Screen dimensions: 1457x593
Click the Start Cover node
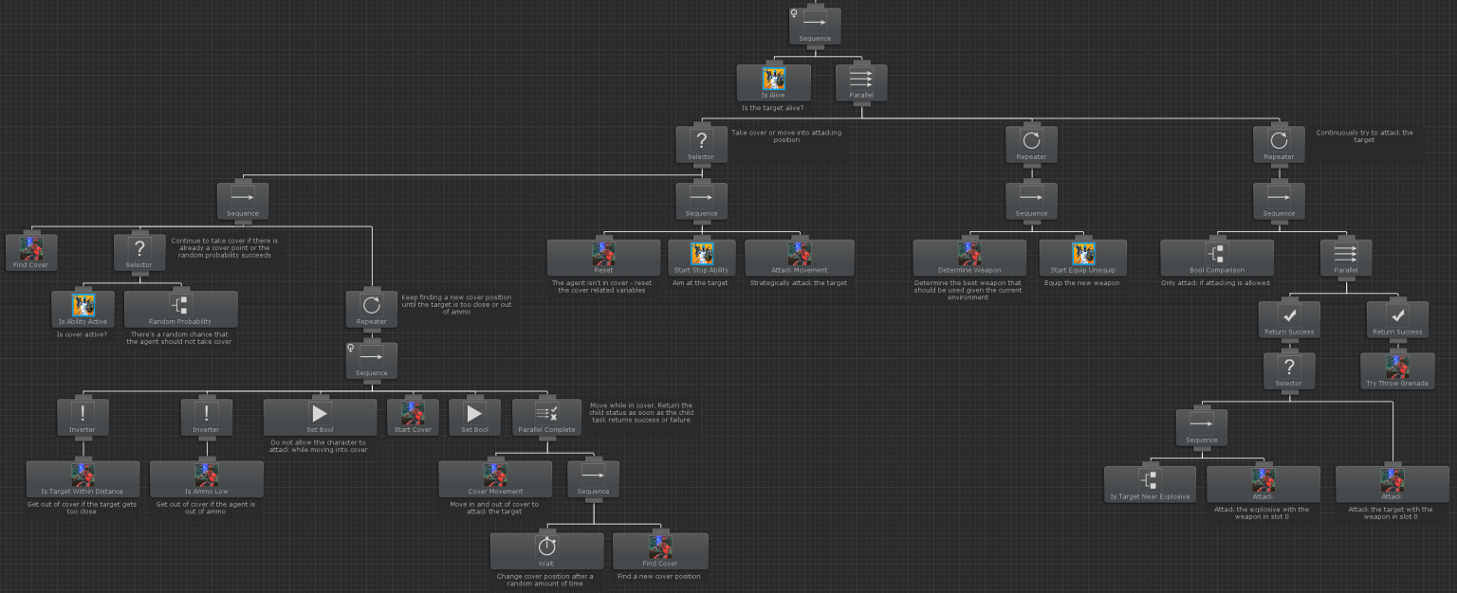pyautogui.click(x=413, y=417)
